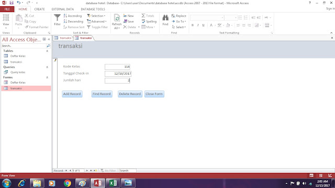The width and height of the screenshot is (335, 188).
Task: Switch to the HOME ribbon tab
Action: [x=23, y=9]
